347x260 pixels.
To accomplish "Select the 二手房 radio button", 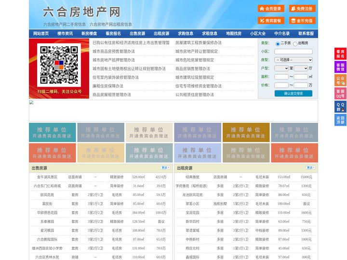I will coord(278,44).
